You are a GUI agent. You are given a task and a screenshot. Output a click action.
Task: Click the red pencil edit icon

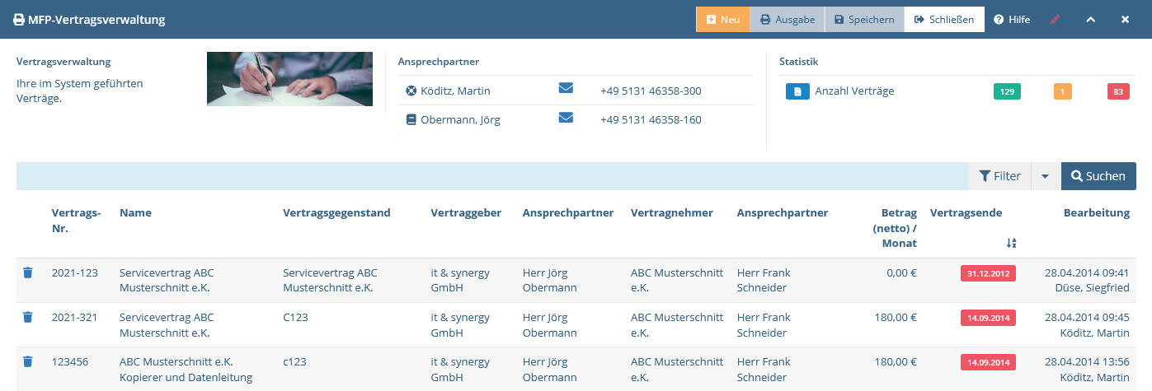[x=1056, y=19]
